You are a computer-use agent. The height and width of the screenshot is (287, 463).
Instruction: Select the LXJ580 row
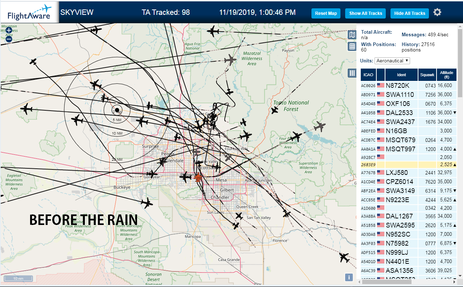[x=409, y=173]
